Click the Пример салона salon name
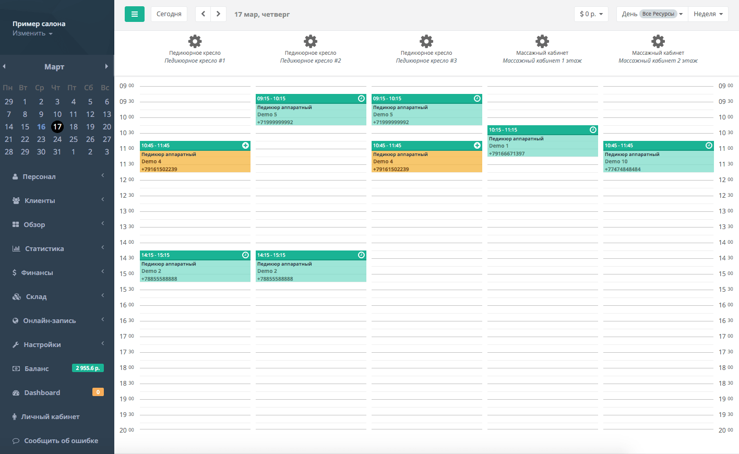This screenshot has height=454, width=739. point(39,24)
